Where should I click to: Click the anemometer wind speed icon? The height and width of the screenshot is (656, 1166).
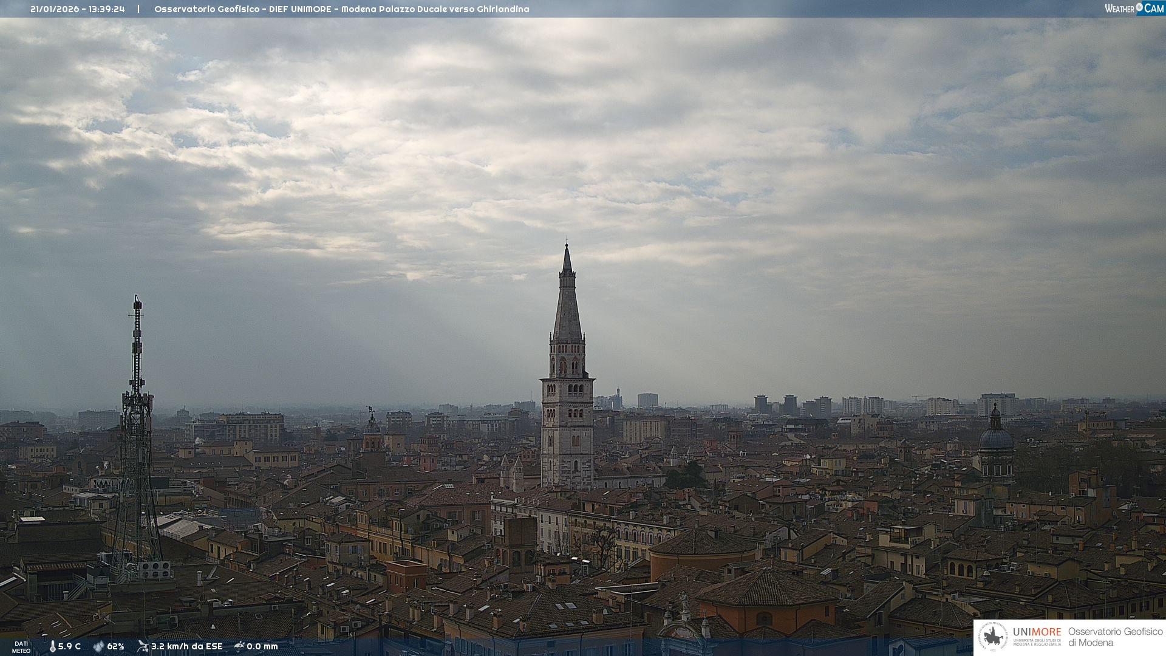143,646
